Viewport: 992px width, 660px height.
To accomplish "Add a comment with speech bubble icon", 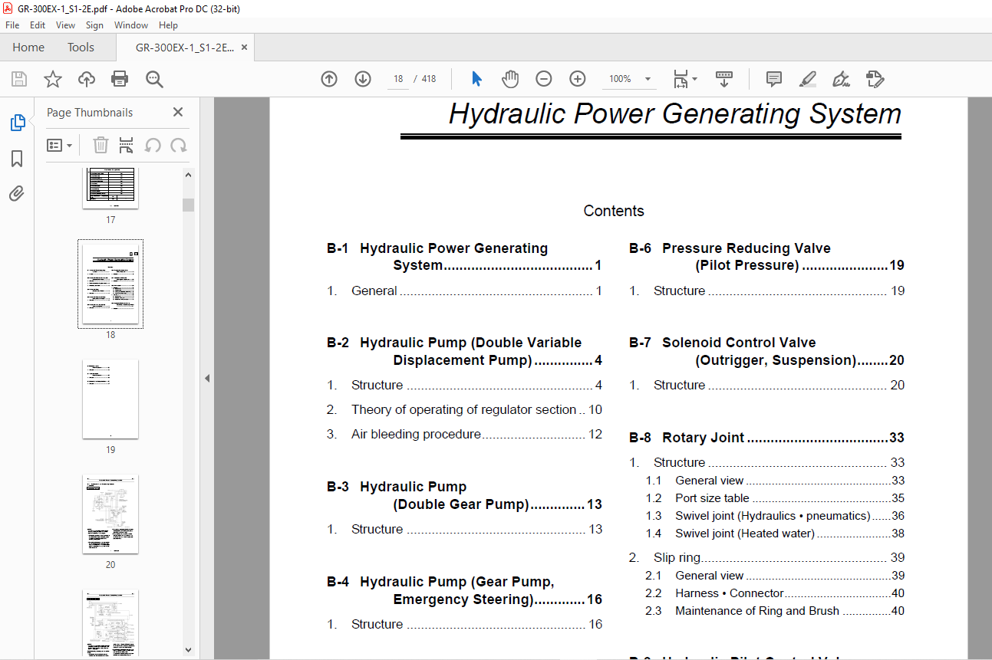I will point(774,79).
